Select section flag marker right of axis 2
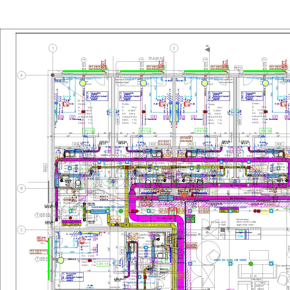Viewport: 290px width, 290px height. point(208,49)
